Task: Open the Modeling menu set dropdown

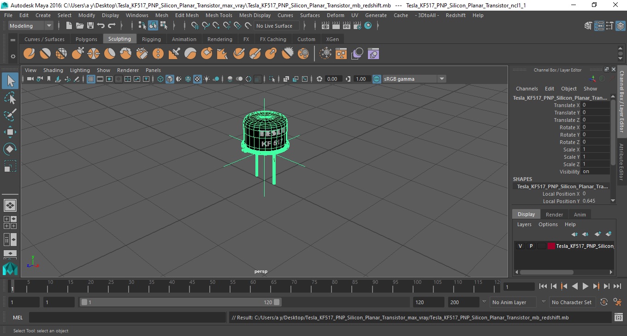Action: (x=31, y=26)
